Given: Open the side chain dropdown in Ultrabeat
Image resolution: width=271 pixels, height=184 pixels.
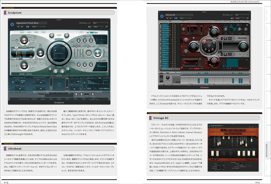Looking at the screenshot, I should coord(242,15).
